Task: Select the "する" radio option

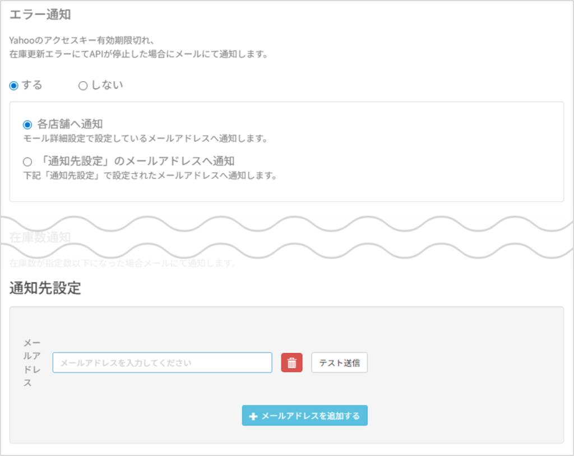Action: tap(14, 86)
